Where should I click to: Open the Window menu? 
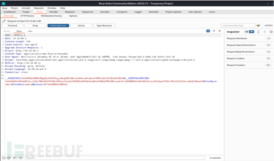[52, 8]
